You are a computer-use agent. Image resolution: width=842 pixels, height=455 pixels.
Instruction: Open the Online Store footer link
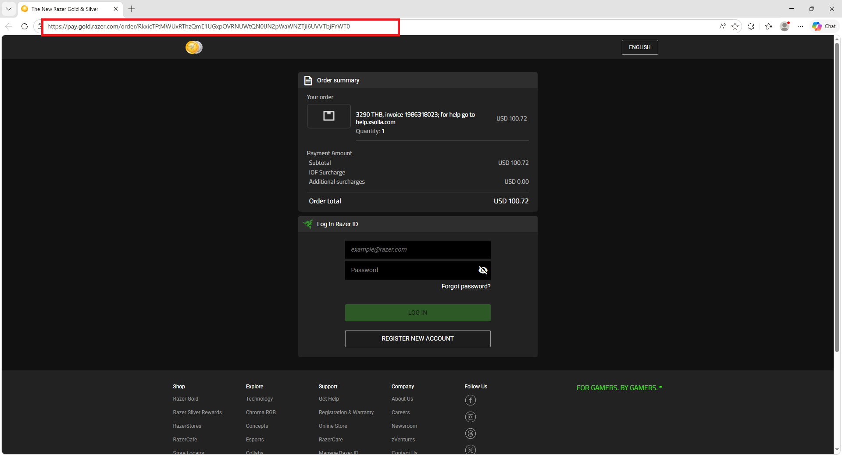pyautogui.click(x=333, y=426)
